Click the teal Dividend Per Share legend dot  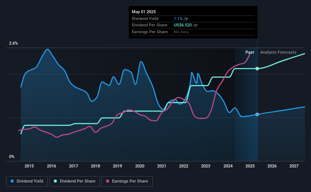[x=55, y=181]
